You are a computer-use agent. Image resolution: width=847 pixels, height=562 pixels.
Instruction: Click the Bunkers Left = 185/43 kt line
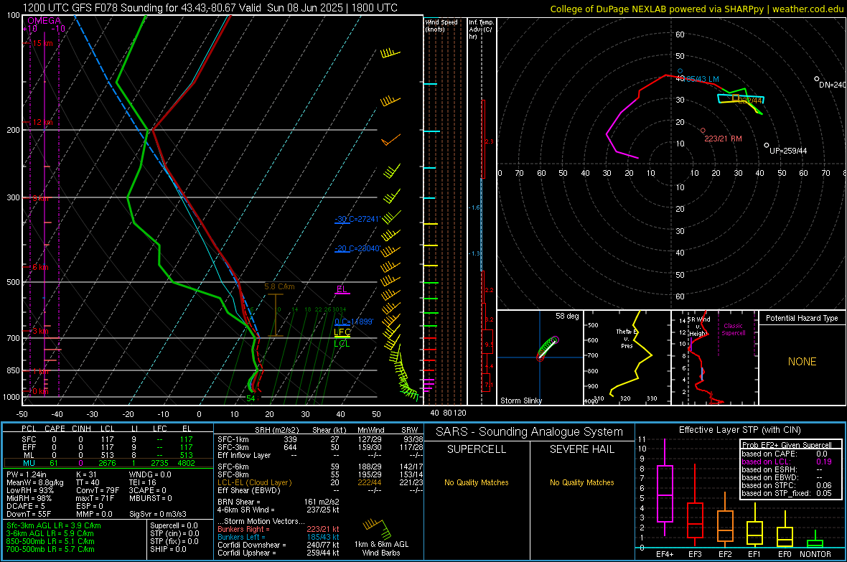[279, 537]
